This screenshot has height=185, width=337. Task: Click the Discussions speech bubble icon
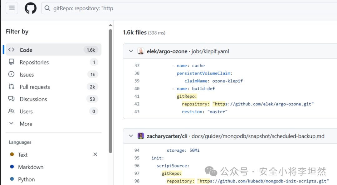coord(12,99)
